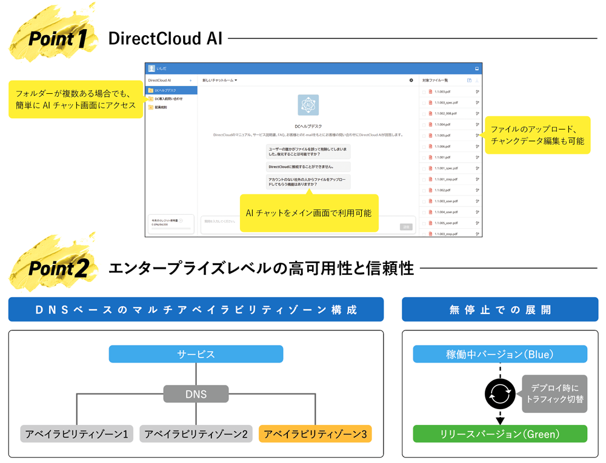Click the user avatar icon beside いしだ
Image resolution: width=606 pixels, height=463 pixels.
pos(151,68)
